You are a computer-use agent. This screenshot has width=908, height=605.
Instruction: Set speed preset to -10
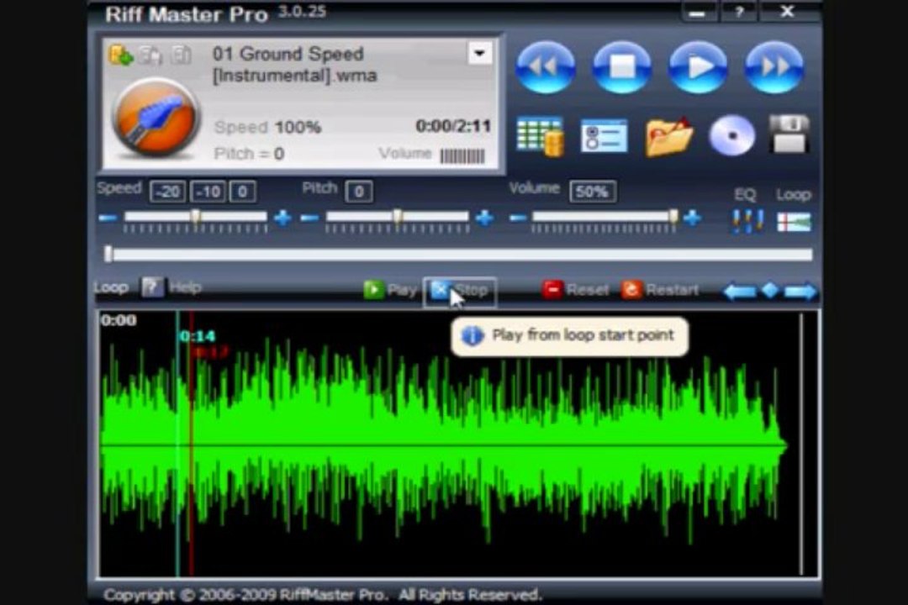tap(208, 192)
